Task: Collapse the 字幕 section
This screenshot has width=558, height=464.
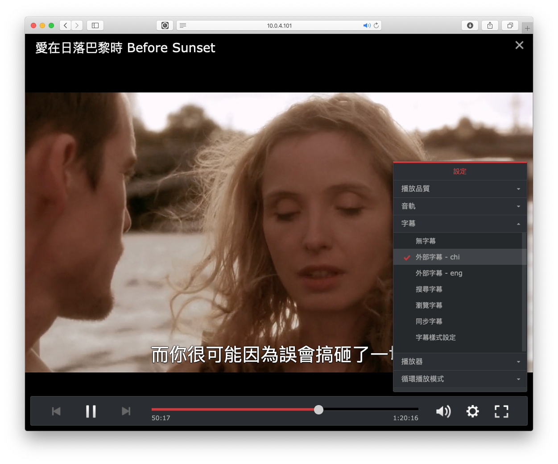Action: pyautogui.click(x=460, y=224)
